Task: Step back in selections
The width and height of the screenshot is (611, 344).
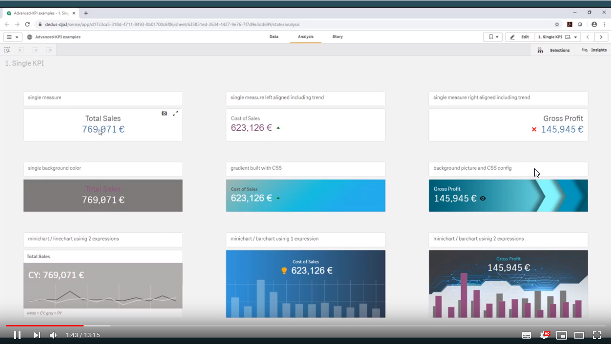Action: point(21,50)
